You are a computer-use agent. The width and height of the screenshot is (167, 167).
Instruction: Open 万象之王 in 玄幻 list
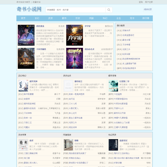[28, 122]
